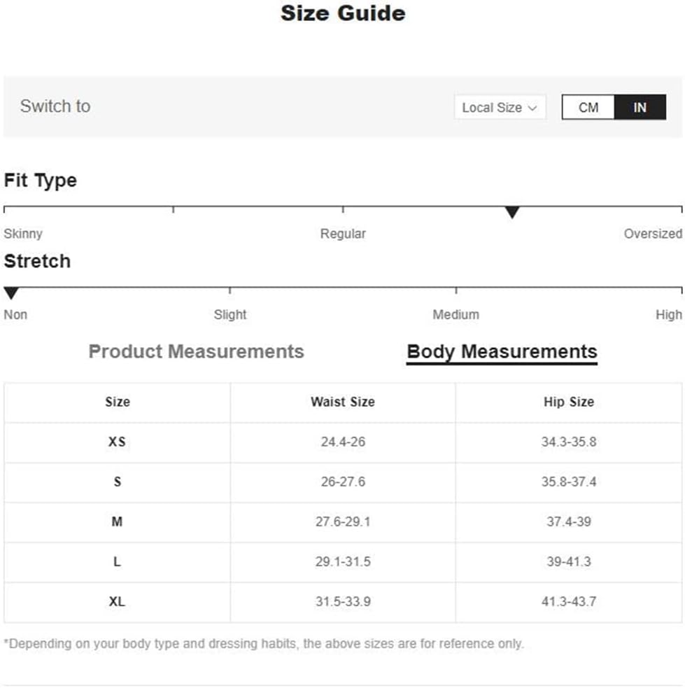This screenshot has width=685, height=688.
Task: Click the Fit Type triangle marker
Action: [511, 212]
